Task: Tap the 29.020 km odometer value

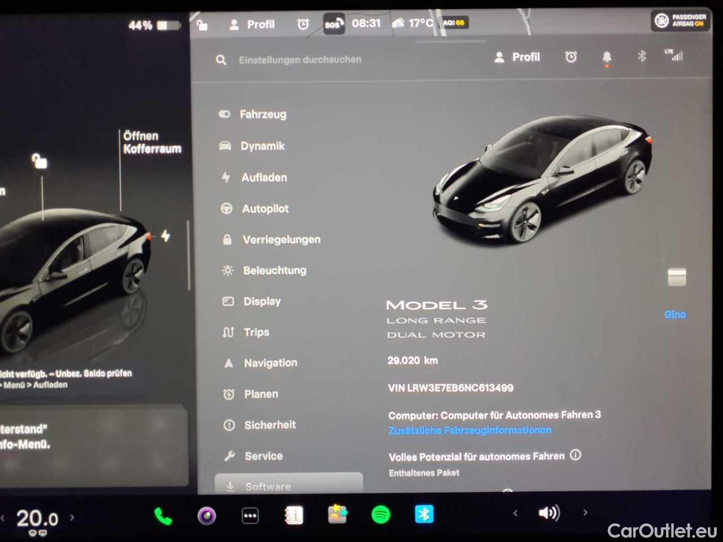Action: (412, 360)
